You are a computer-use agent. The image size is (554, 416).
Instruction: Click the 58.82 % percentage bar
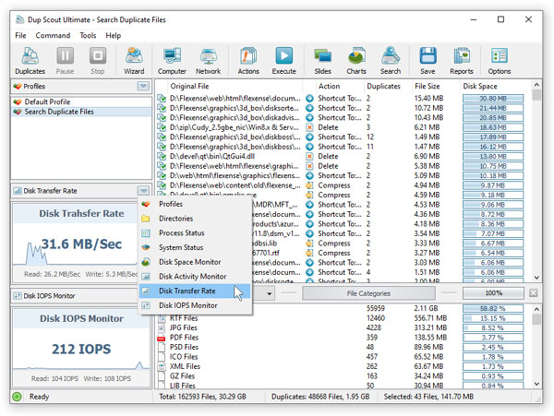(493, 308)
